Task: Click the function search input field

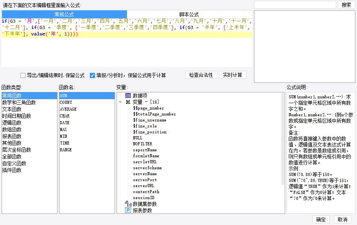Action: (x=295, y=5)
